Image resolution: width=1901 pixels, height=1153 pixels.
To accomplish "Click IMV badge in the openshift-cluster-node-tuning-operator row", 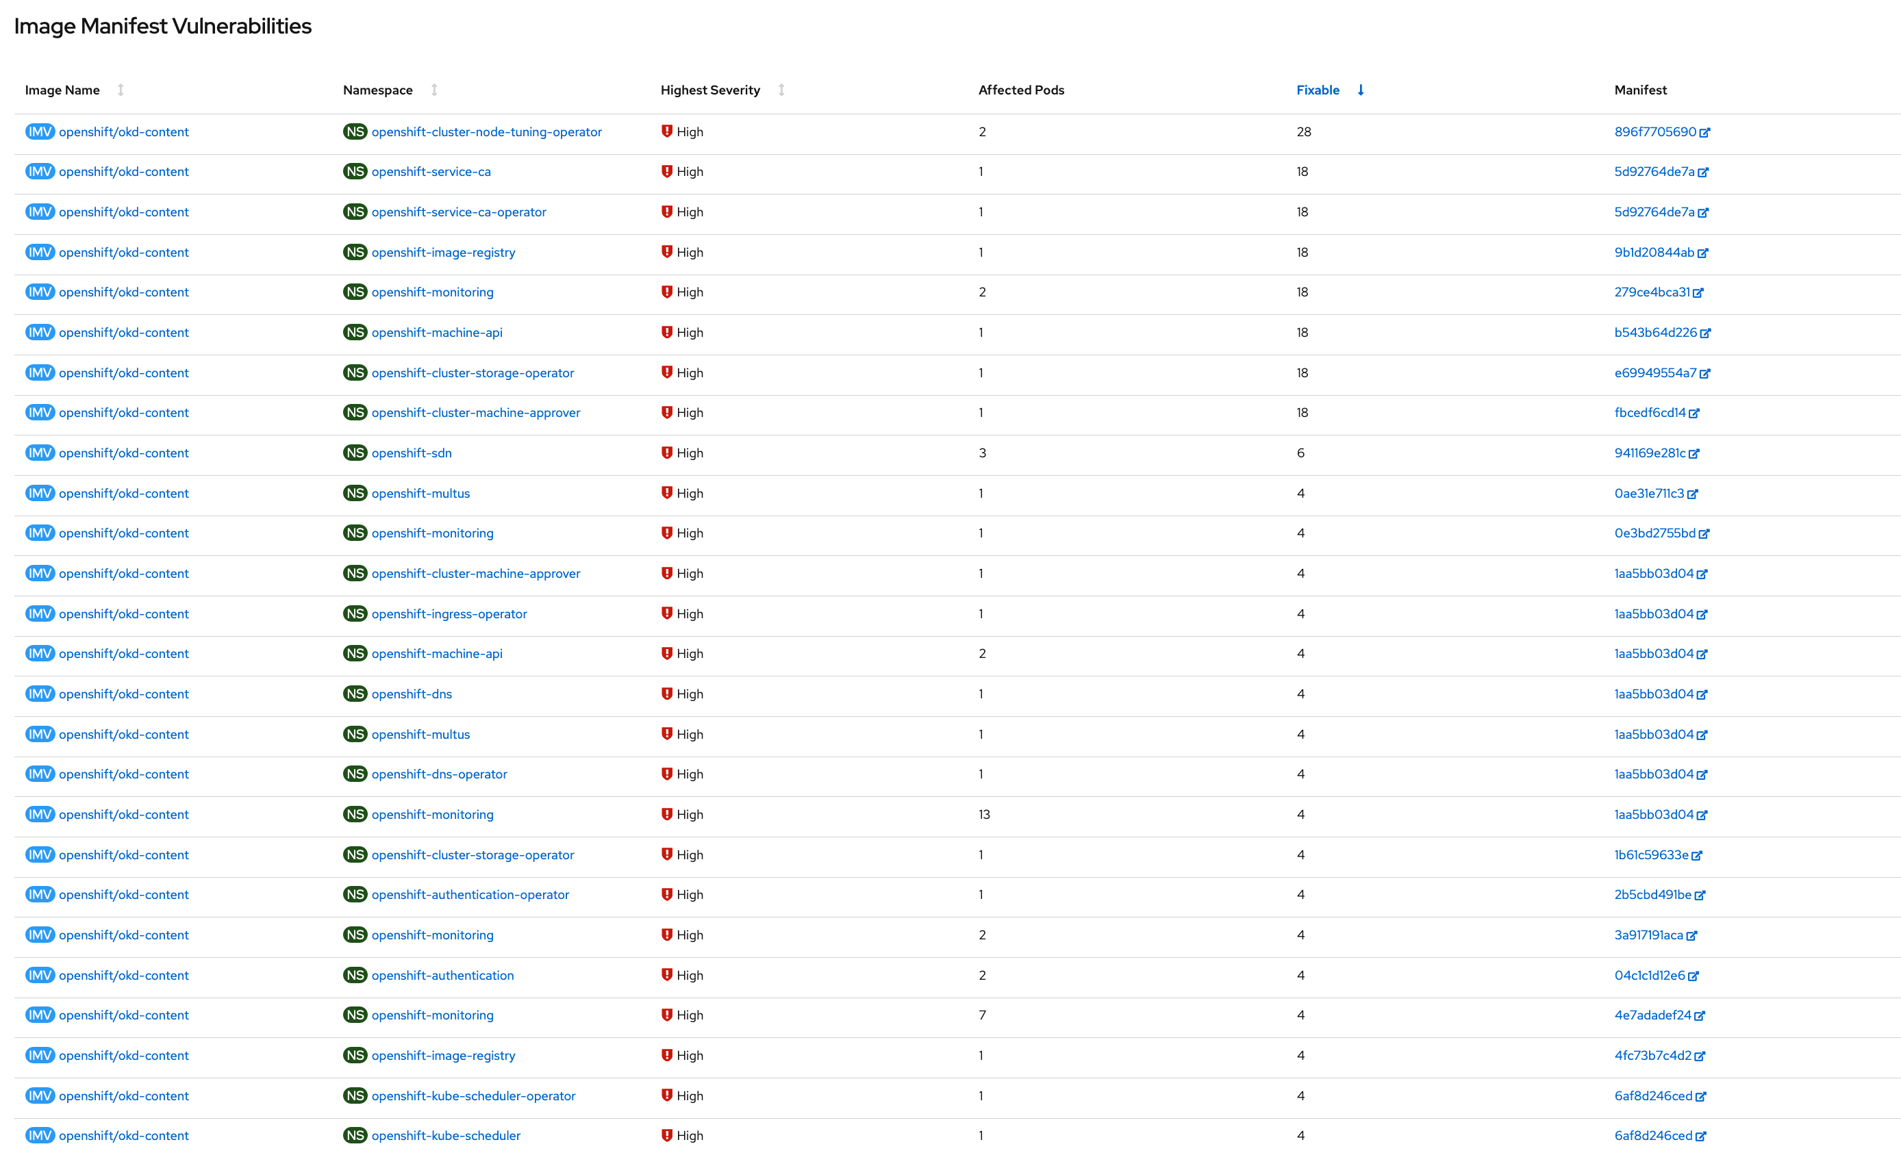I will pyautogui.click(x=40, y=131).
